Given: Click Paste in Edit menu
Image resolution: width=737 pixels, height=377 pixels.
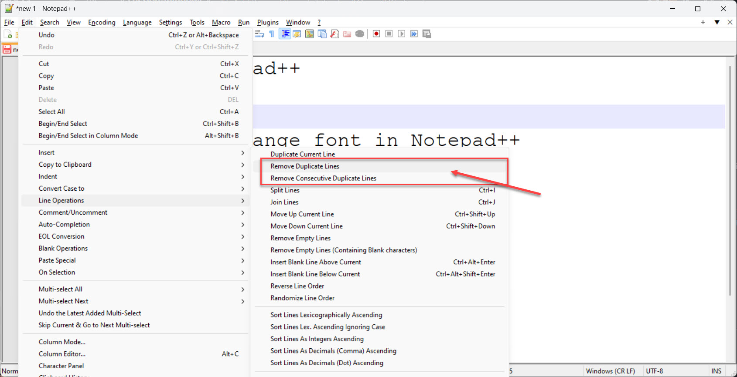Looking at the screenshot, I should tap(135, 88).
